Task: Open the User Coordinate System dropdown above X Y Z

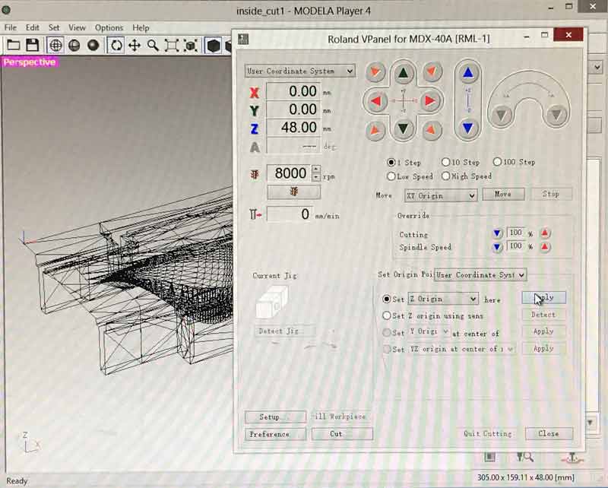Action: point(299,71)
